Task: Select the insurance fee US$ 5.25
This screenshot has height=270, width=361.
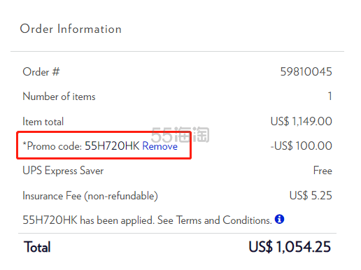Action: click(311, 195)
